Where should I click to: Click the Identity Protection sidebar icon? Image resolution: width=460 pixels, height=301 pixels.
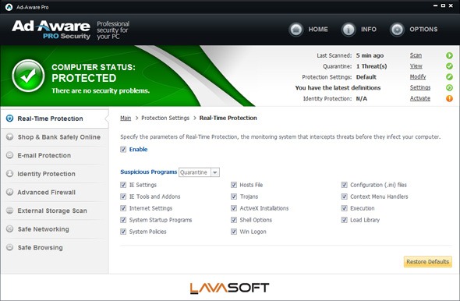pos(9,174)
